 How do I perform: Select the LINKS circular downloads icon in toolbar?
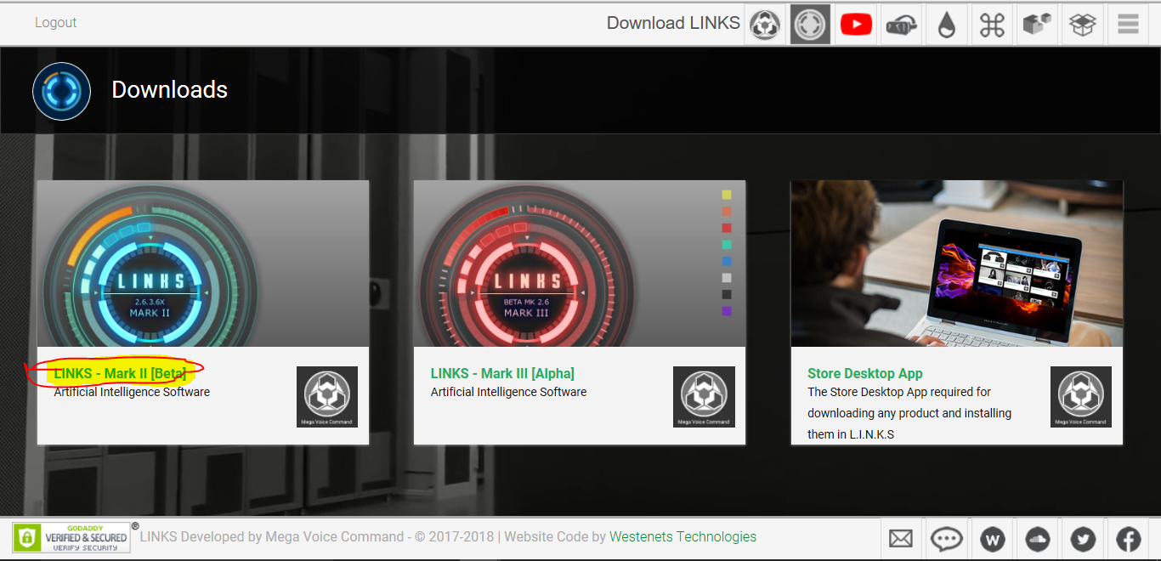(810, 24)
